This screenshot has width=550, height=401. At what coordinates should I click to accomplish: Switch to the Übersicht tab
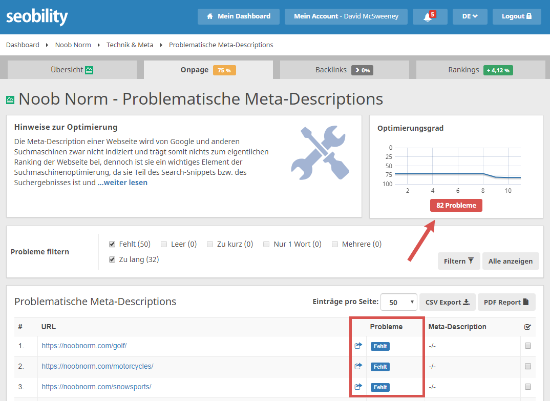(72, 70)
